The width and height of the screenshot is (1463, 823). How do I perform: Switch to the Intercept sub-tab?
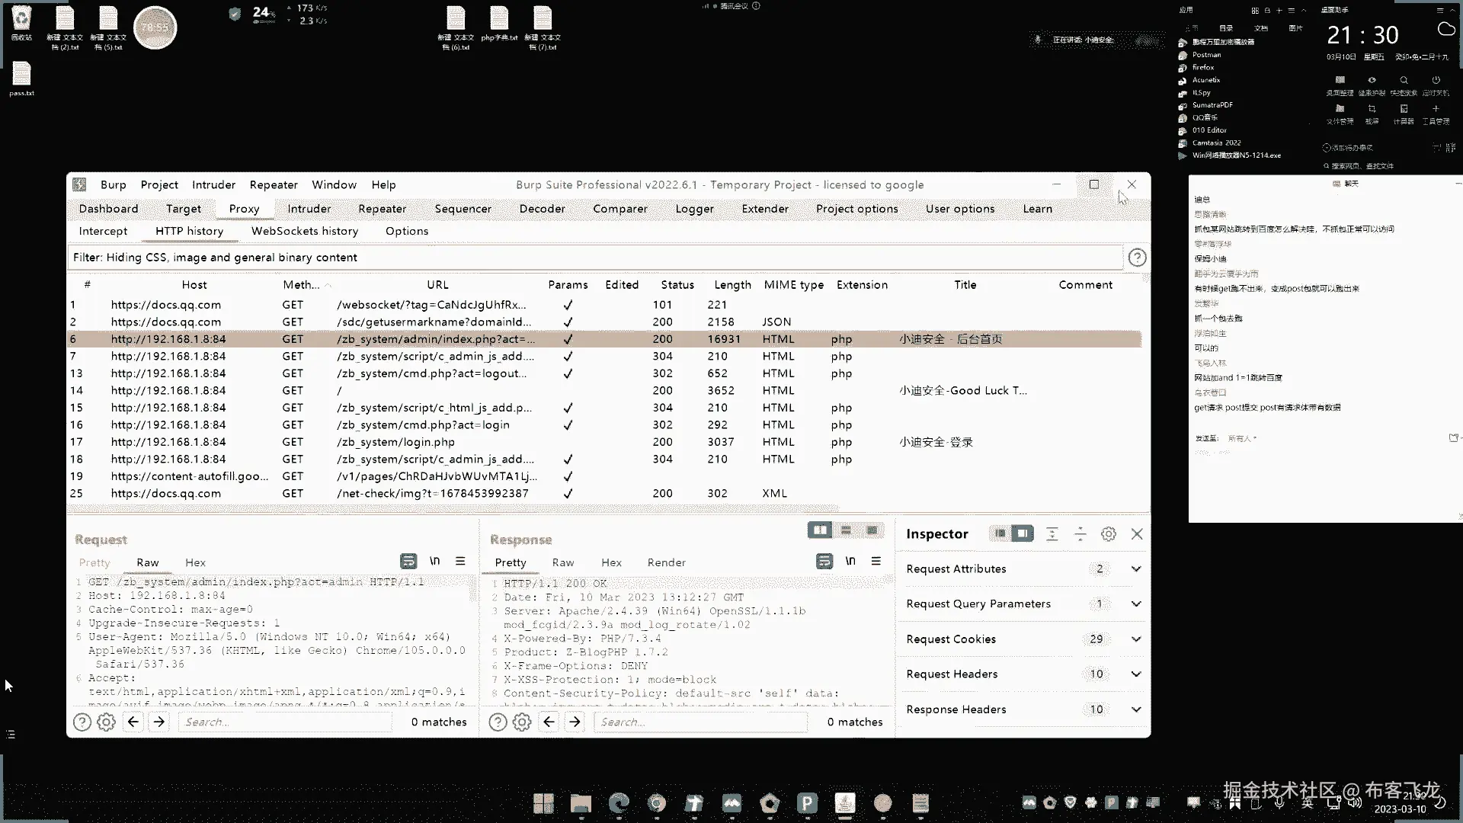(x=103, y=231)
